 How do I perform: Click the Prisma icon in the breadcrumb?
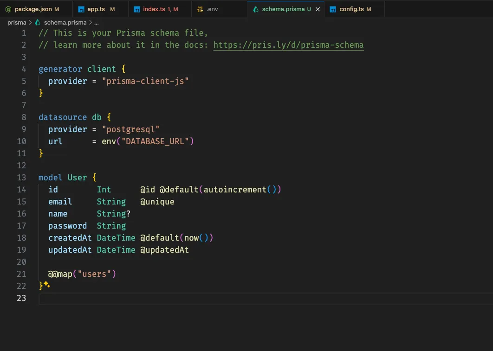click(x=38, y=22)
